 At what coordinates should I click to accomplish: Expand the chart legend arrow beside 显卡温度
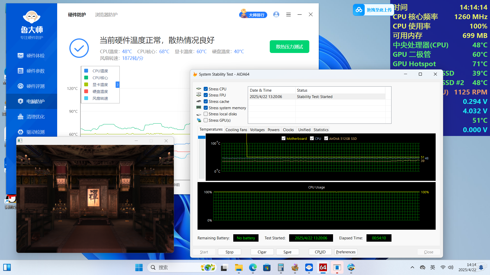[x=117, y=85]
